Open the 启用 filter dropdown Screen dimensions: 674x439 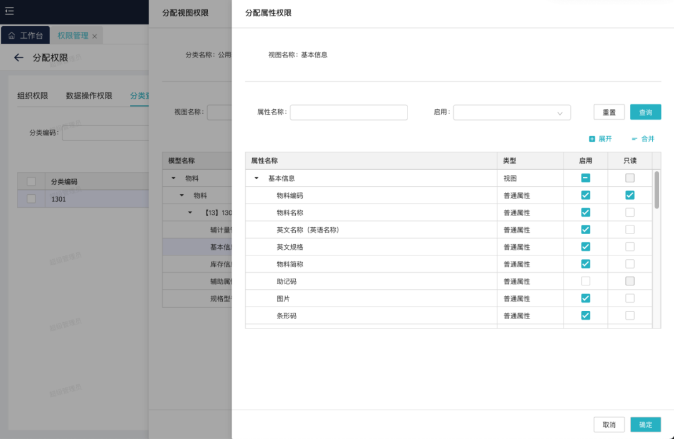512,112
